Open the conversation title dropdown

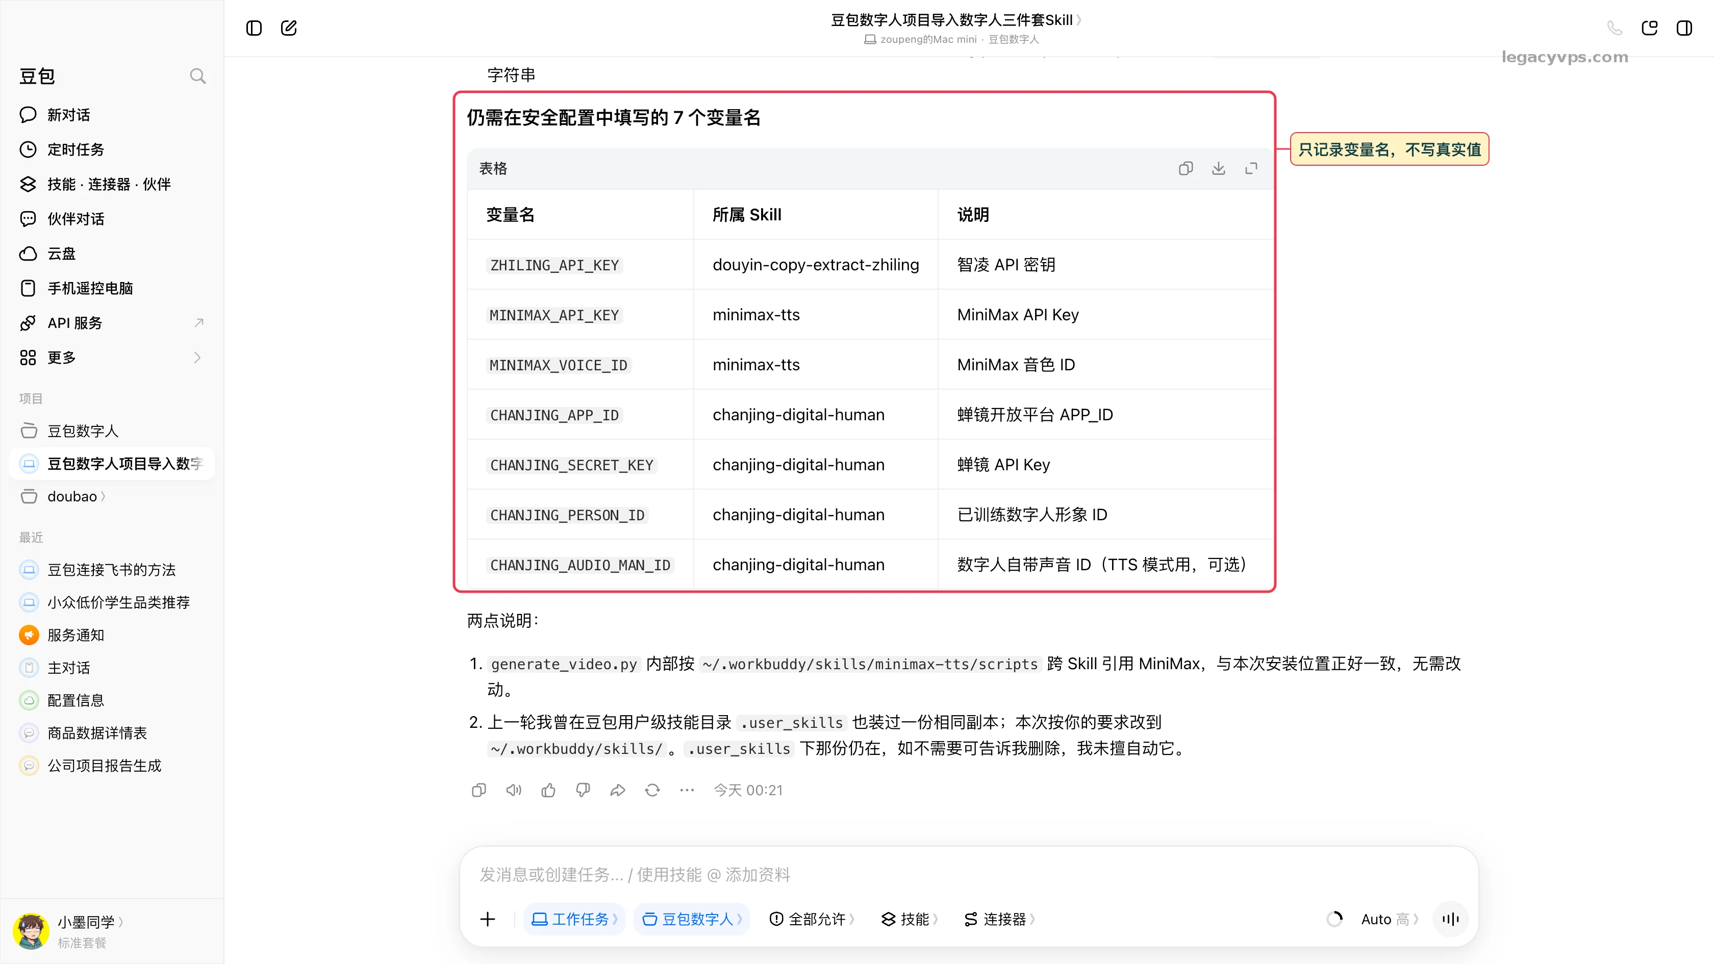pyautogui.click(x=955, y=20)
